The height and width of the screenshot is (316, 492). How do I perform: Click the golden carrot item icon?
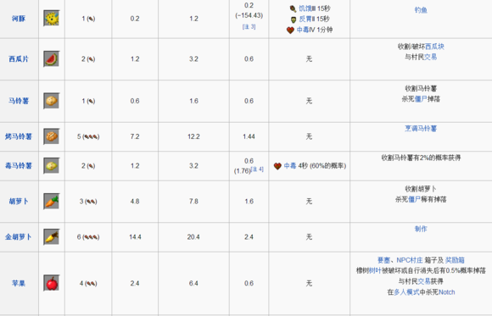point(52,236)
